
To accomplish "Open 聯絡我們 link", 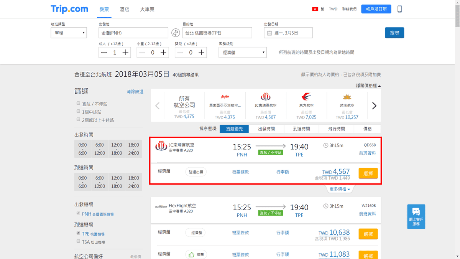I will tap(349, 9).
